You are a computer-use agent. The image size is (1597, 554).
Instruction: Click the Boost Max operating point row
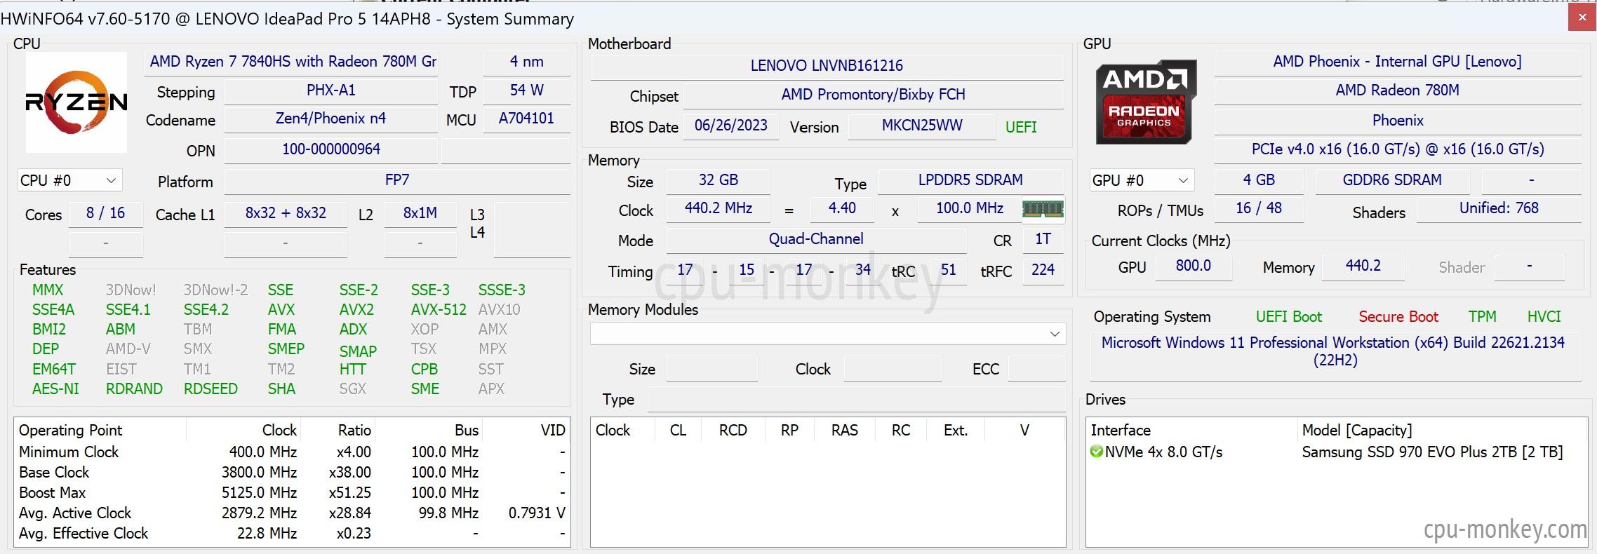coord(292,493)
